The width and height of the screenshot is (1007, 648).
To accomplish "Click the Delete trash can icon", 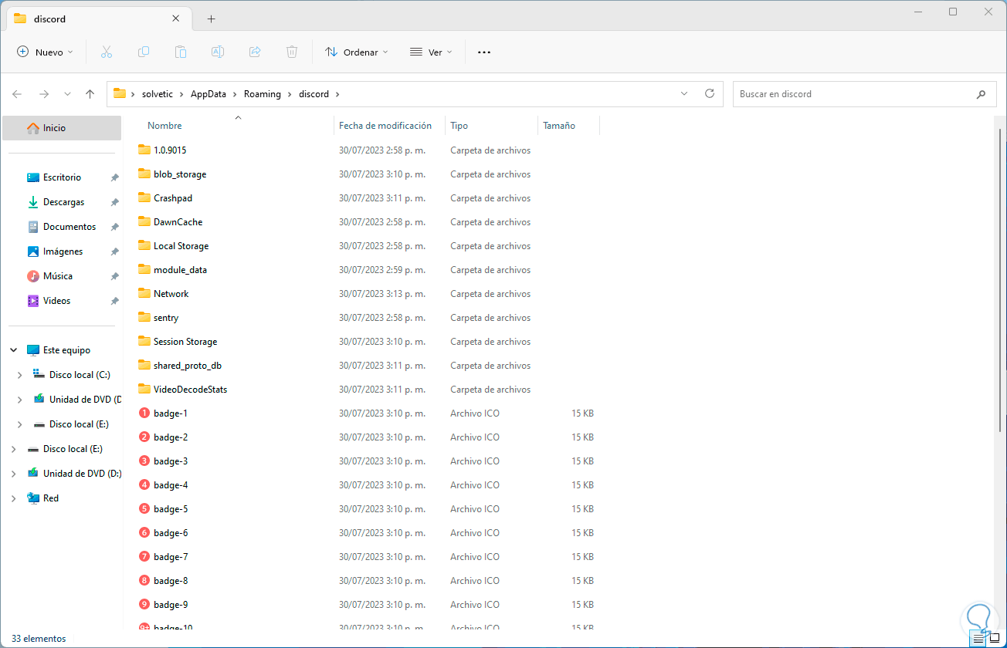I will 292,52.
